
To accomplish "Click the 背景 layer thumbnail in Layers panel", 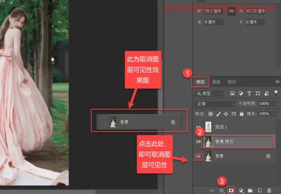I will click(208, 156).
